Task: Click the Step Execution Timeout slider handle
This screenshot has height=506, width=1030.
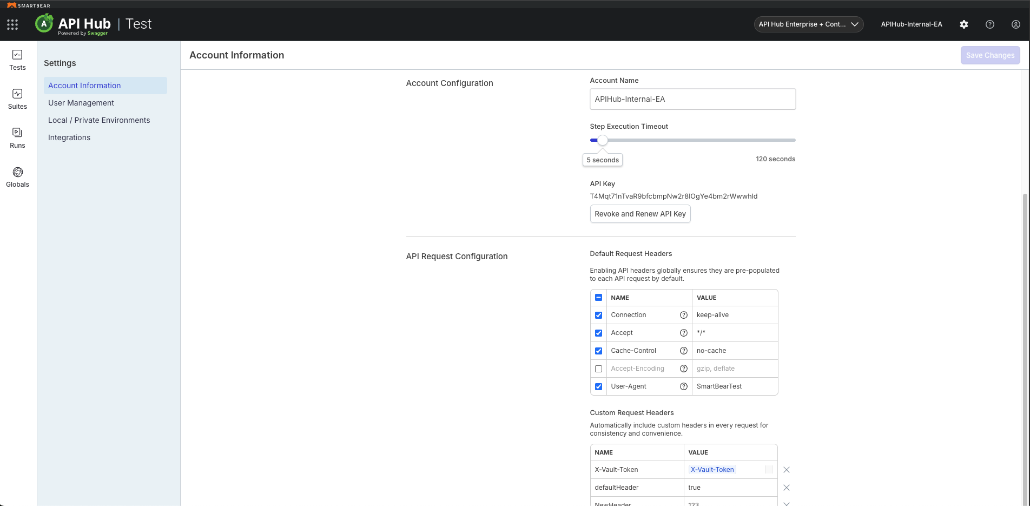Action: (603, 140)
